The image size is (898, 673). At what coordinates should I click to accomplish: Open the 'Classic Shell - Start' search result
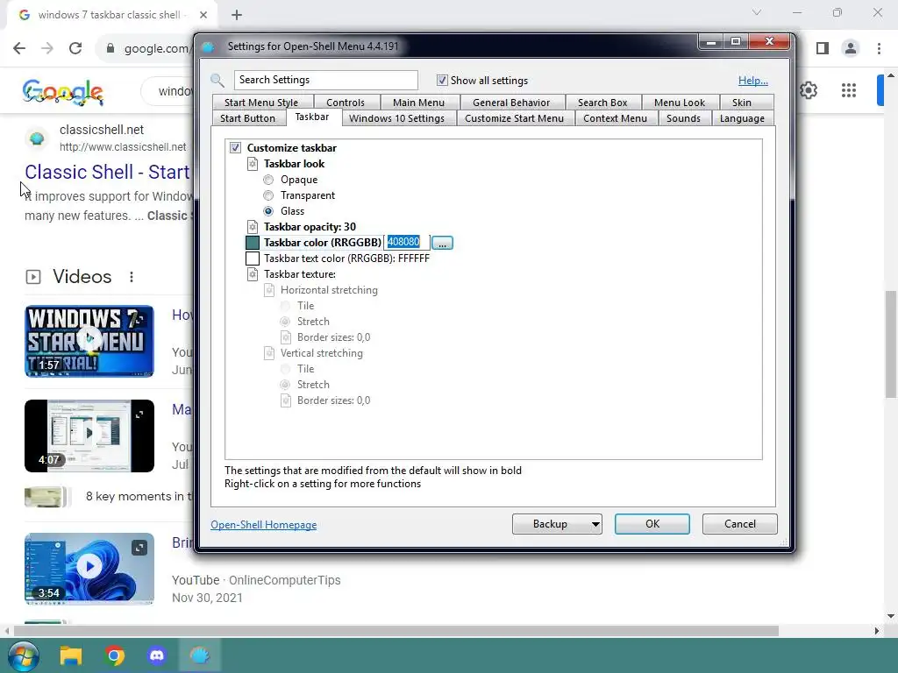click(107, 173)
